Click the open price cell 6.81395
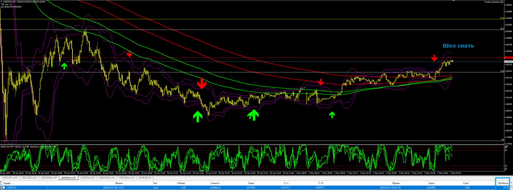The width and height of the screenshot is (513, 190). tap(251, 188)
